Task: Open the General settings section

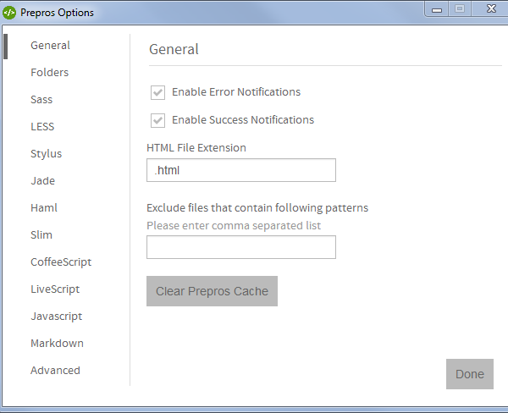Action: point(50,46)
